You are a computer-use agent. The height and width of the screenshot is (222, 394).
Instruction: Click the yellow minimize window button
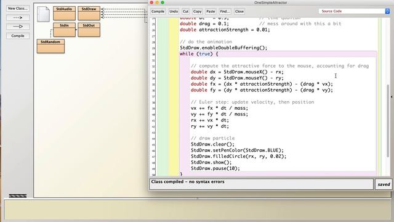(x=157, y=2)
